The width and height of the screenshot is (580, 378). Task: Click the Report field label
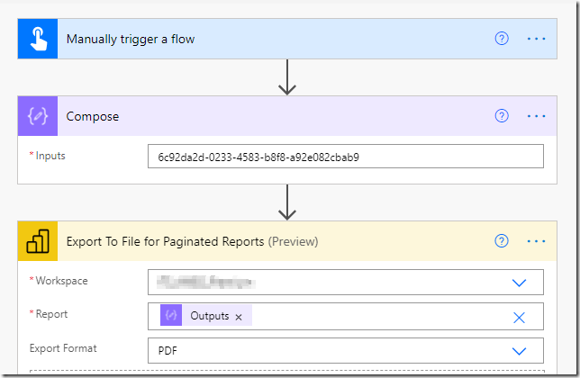point(51,314)
